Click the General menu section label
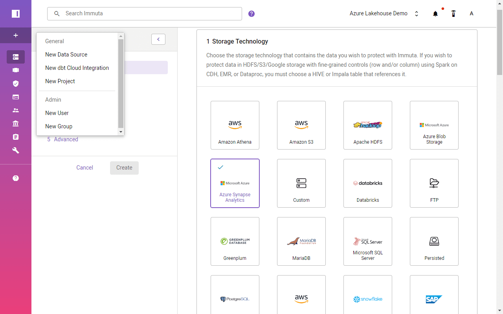 (x=55, y=41)
